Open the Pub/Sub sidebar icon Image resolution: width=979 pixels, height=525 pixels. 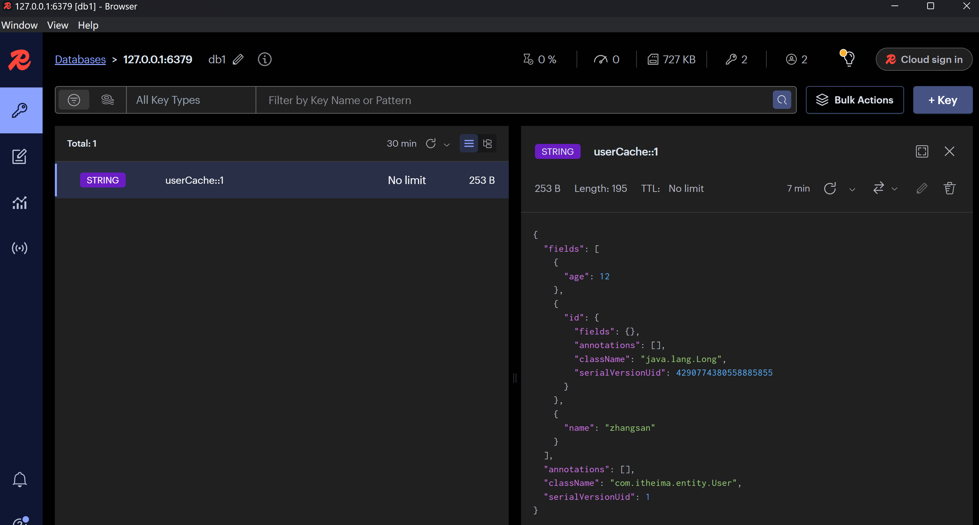click(x=19, y=248)
